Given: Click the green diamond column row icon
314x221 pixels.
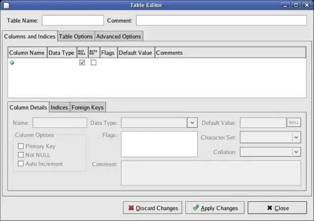Looking at the screenshot, I should point(12,63).
